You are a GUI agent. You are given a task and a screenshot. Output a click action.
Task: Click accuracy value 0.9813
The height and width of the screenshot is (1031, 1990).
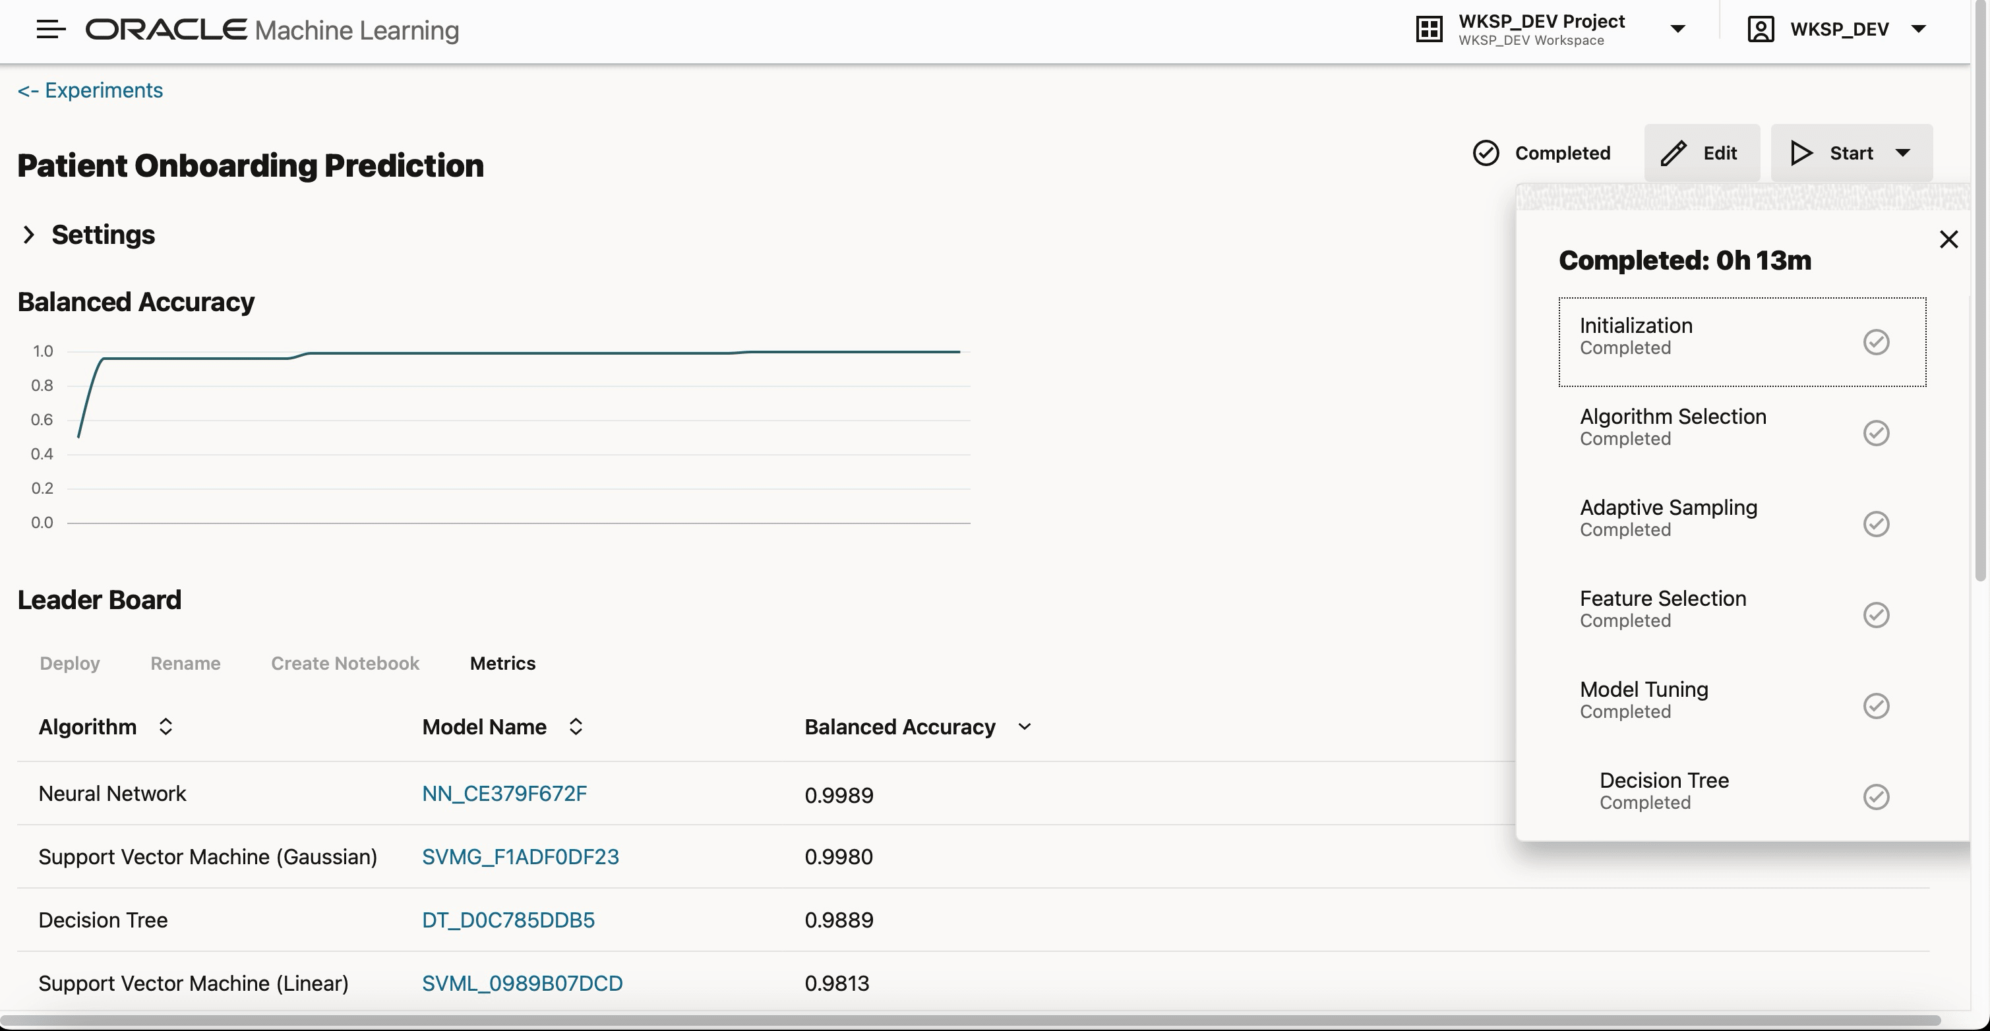pyautogui.click(x=837, y=984)
